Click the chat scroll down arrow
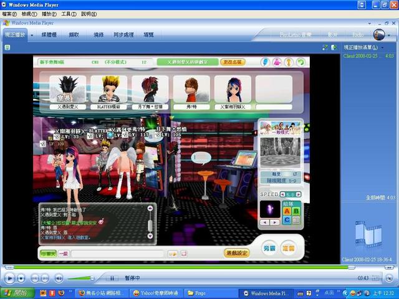The height and width of the screenshot is (299, 399). [150, 236]
